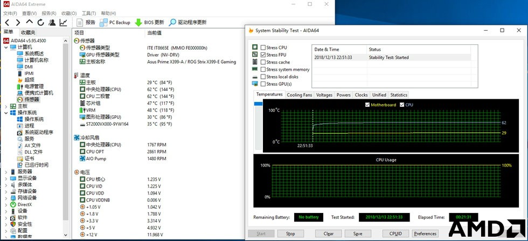
Task: Click the user profile icon in toolbar
Action: [52, 23]
